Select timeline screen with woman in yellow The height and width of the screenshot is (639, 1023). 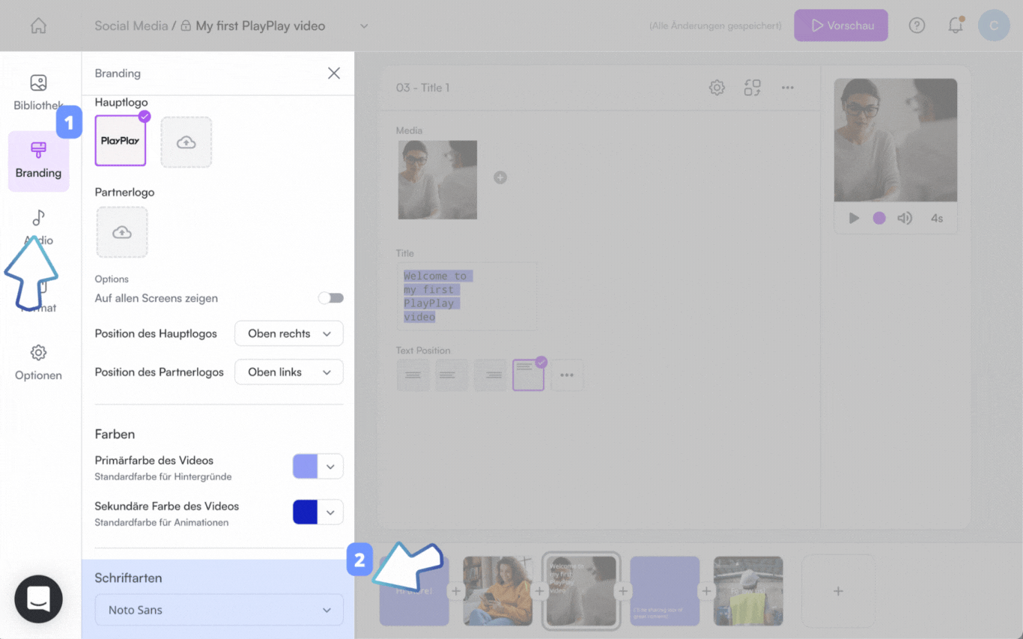click(x=497, y=591)
